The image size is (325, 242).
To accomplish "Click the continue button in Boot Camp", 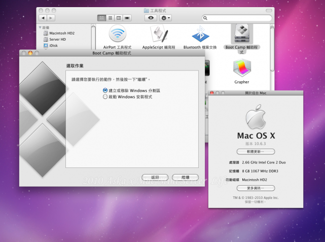I will pyautogui.click(x=185, y=177).
